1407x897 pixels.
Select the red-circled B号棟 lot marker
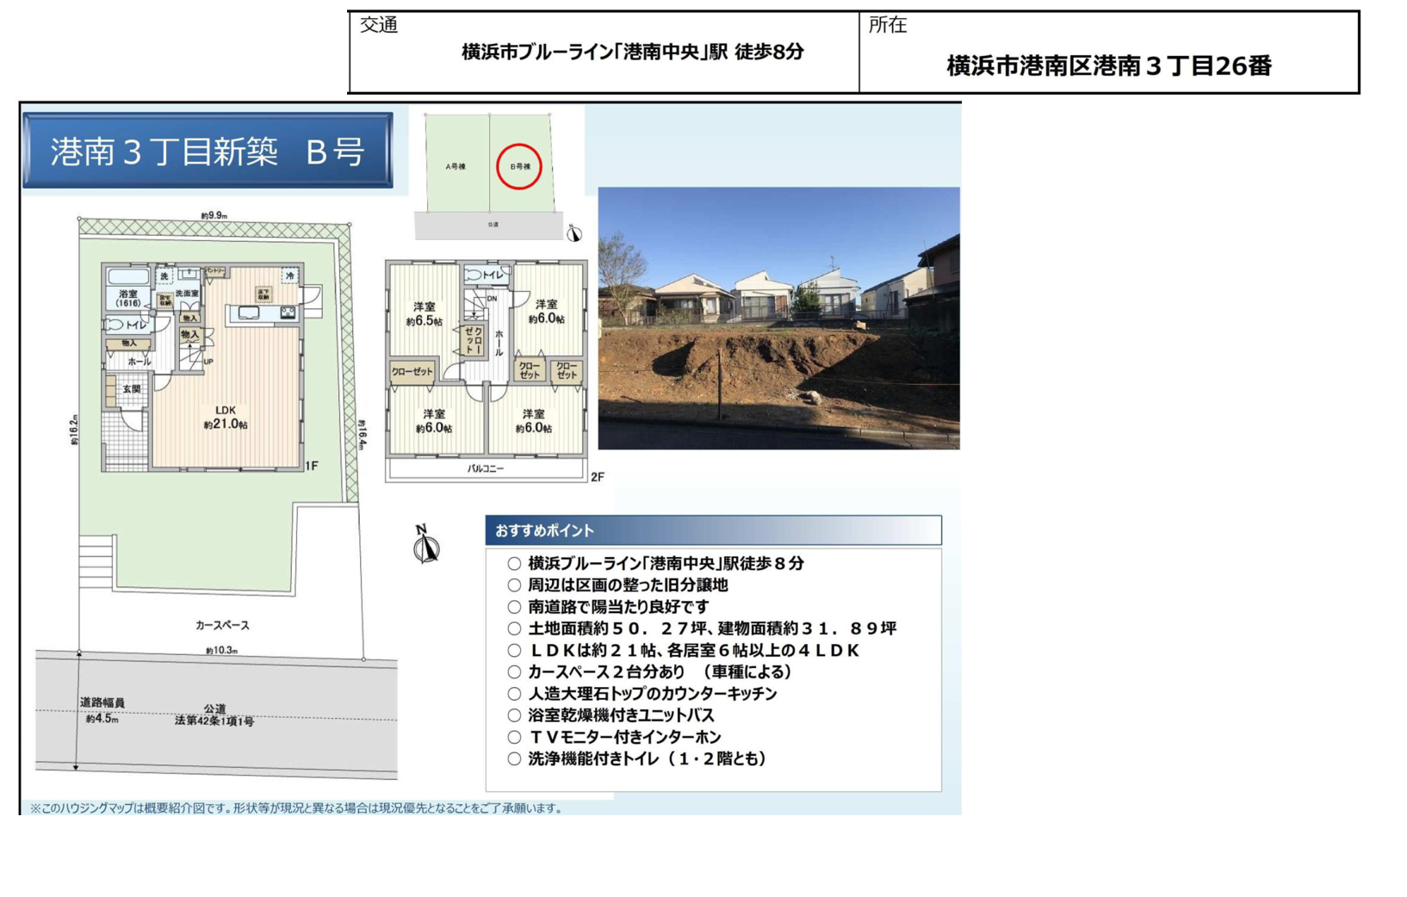click(x=519, y=166)
